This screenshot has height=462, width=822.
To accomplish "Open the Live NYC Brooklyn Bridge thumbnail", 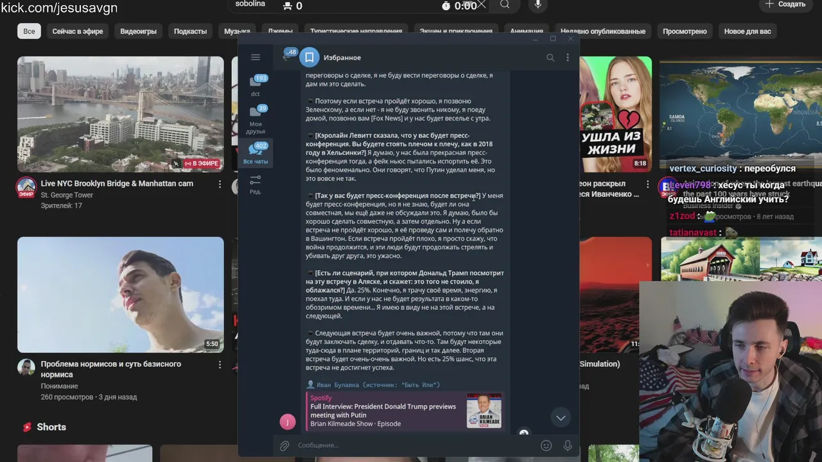I will point(121,114).
